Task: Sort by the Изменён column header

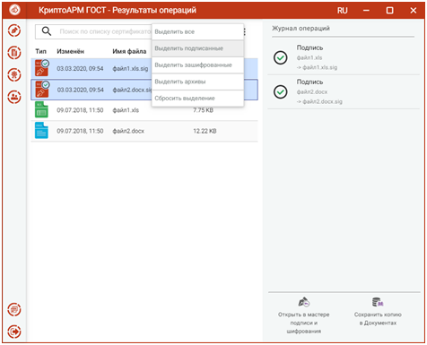Action: pyautogui.click(x=70, y=51)
